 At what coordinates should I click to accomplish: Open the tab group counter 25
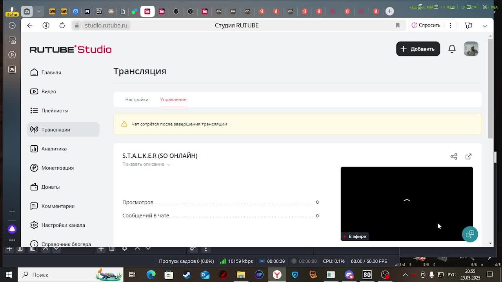27,11
